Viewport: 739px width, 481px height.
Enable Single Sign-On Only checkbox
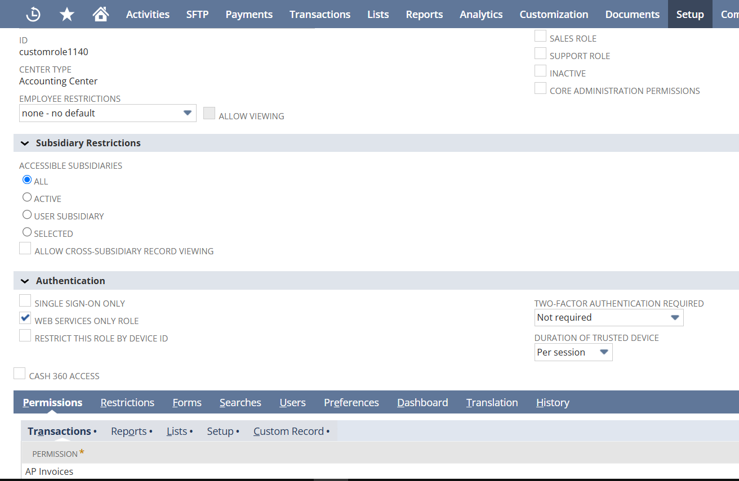coord(25,301)
